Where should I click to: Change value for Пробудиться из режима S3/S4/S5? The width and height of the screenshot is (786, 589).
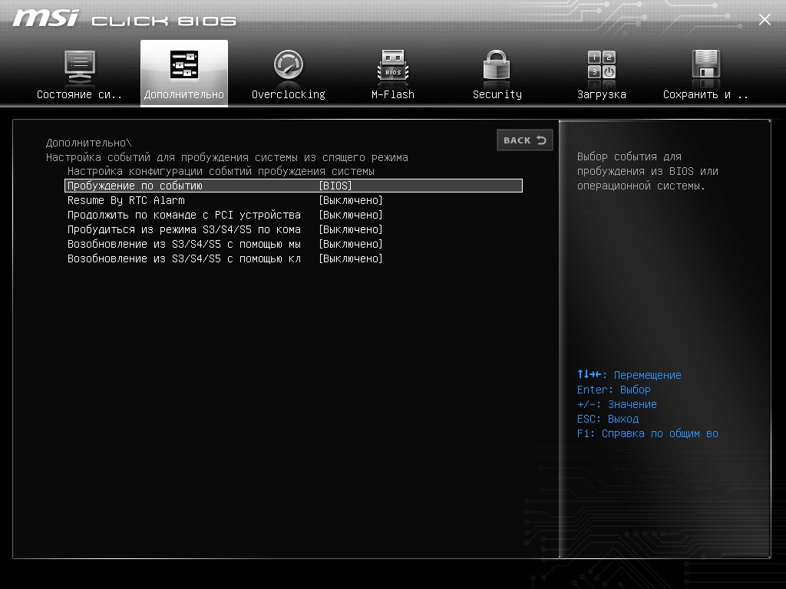click(351, 229)
